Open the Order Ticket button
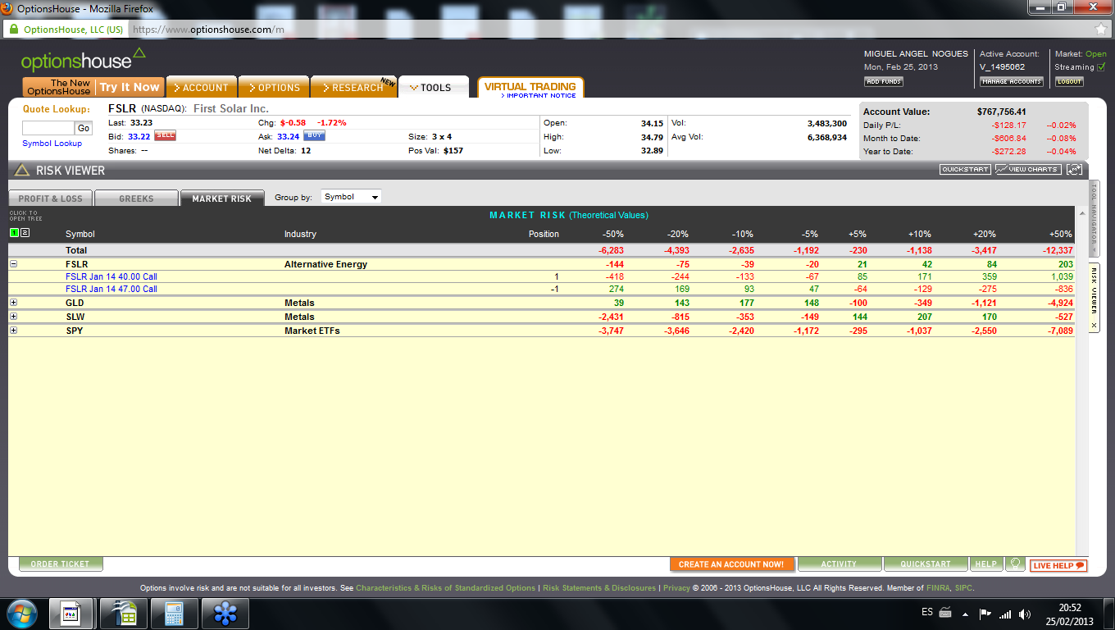The width and height of the screenshot is (1115, 630). pos(61,564)
